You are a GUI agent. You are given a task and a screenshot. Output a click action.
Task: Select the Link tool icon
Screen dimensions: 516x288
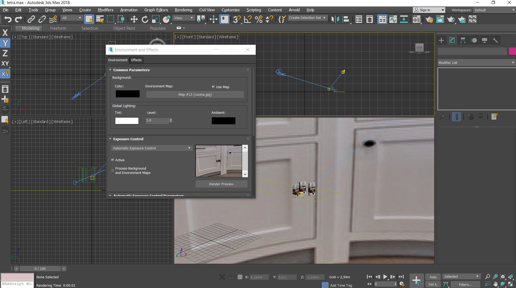pyautogui.click(x=31, y=19)
